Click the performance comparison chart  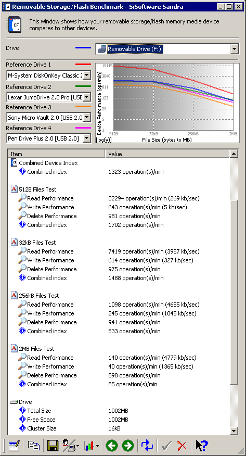click(167, 103)
